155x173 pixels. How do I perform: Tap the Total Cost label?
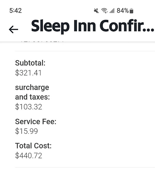33,146
